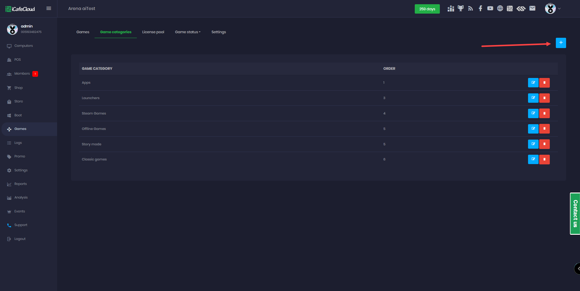Edit the Apps category
This screenshot has height=291, width=580.
point(533,82)
